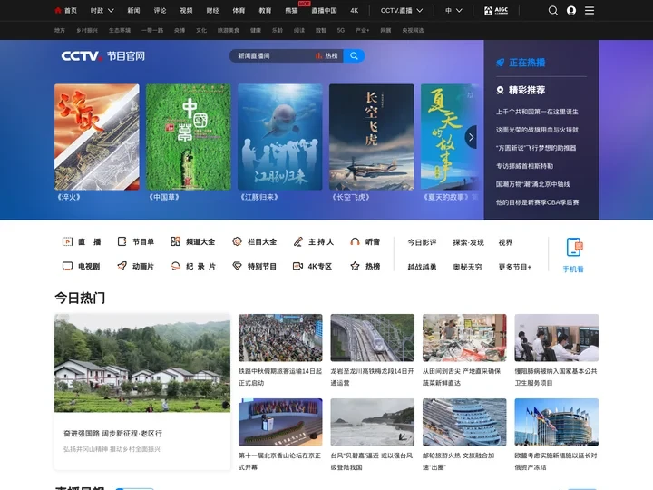
Task: Open the 《中国草》 poster thumbnail
Action: 189,137
